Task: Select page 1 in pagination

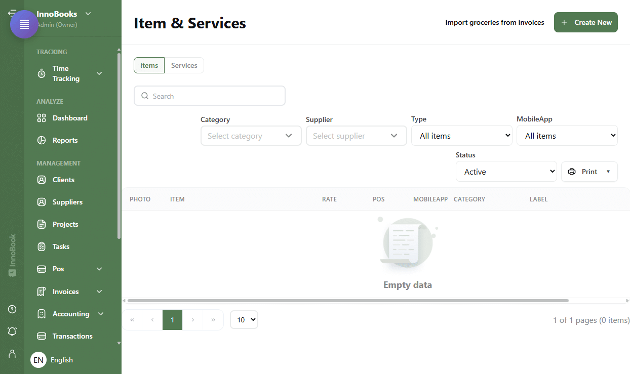Action: (x=172, y=320)
